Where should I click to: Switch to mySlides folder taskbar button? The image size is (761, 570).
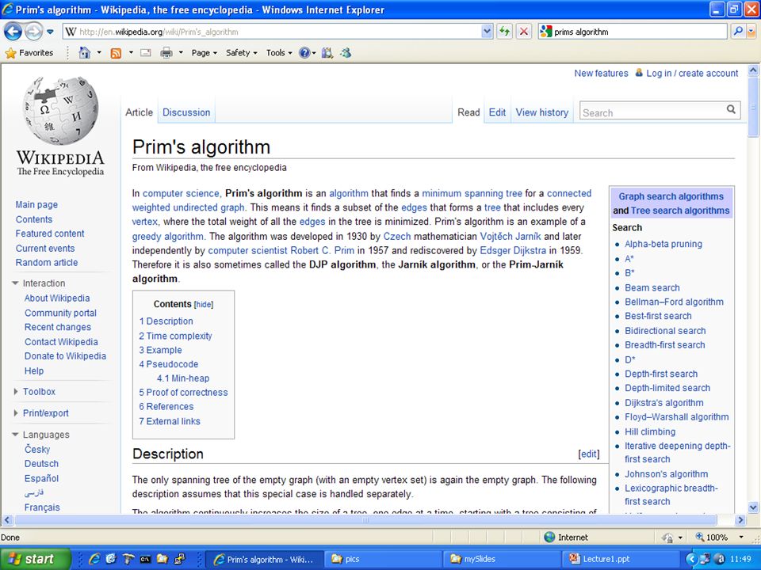coord(503,559)
